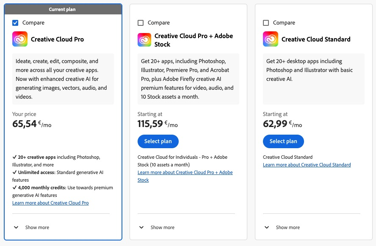
Task: Uncheck Compare on Creative Cloud Pro
Action: pos(16,23)
